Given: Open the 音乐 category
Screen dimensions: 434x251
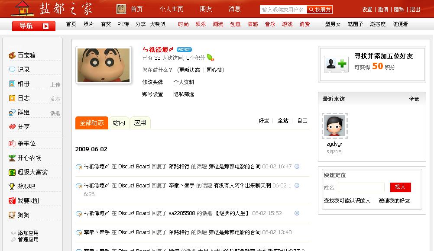Looking at the screenshot, I should [270, 24].
